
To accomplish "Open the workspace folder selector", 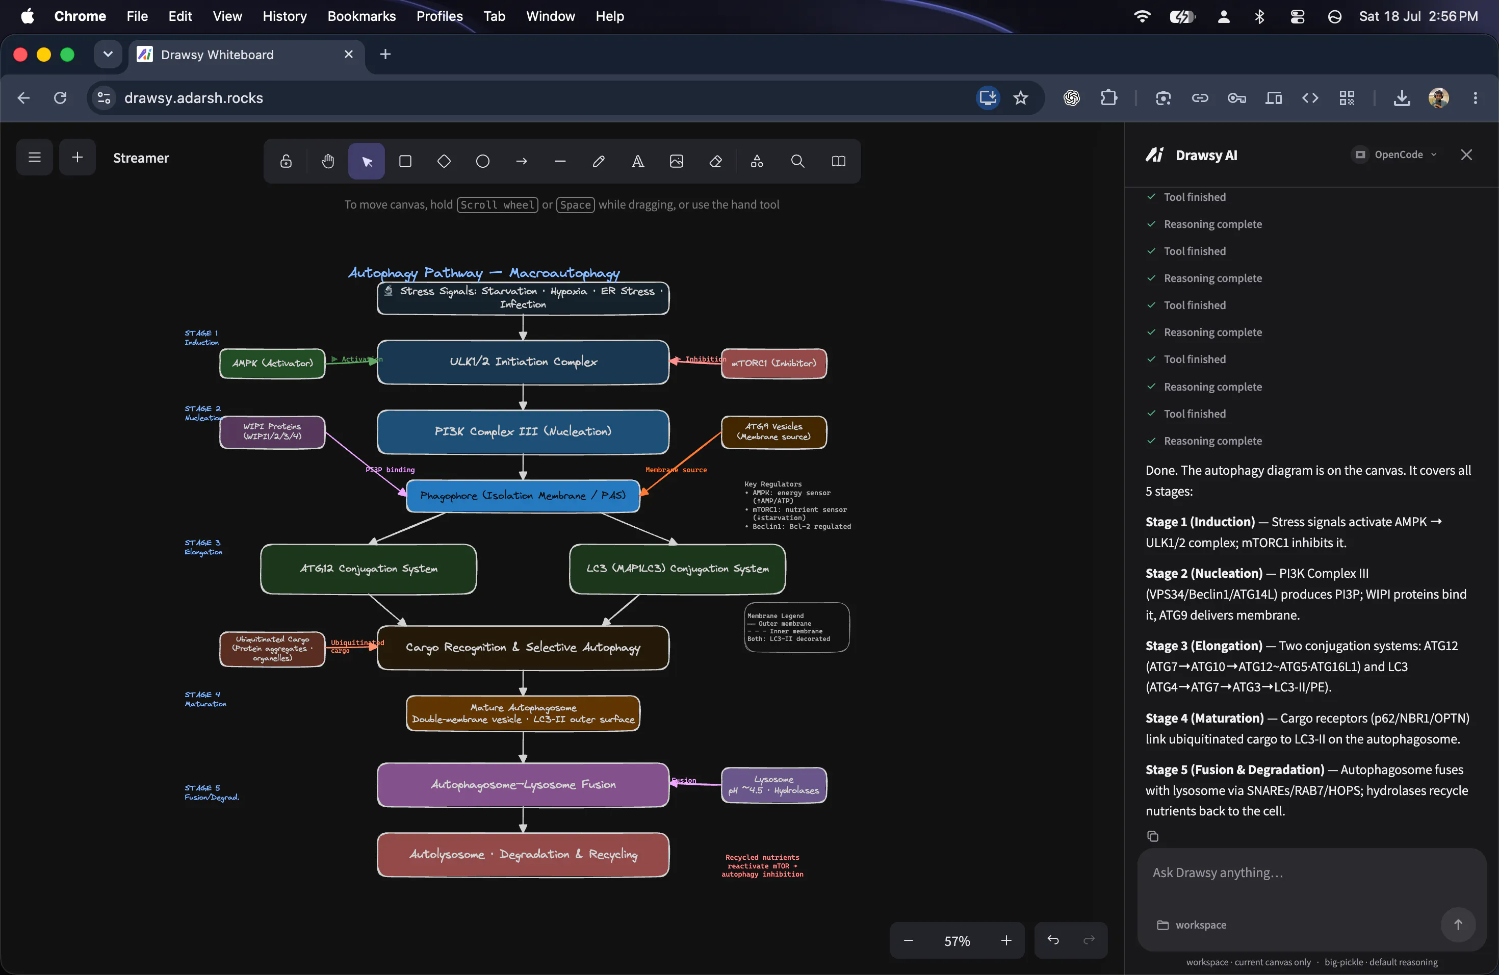I will pyautogui.click(x=1192, y=925).
